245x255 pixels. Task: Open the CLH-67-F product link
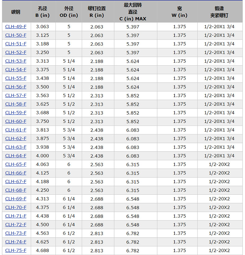coord(16,181)
